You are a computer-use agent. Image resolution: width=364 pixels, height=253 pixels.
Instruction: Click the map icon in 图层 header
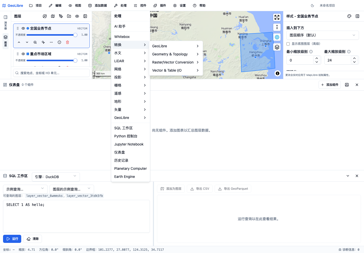(53, 16)
